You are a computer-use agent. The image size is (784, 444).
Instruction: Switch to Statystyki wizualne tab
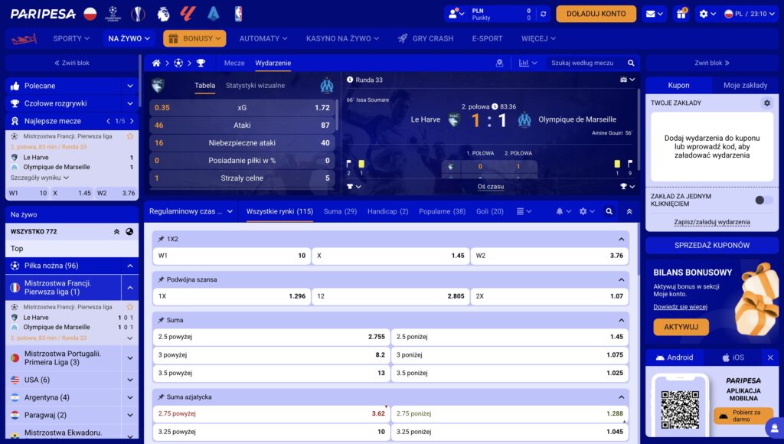pos(256,86)
